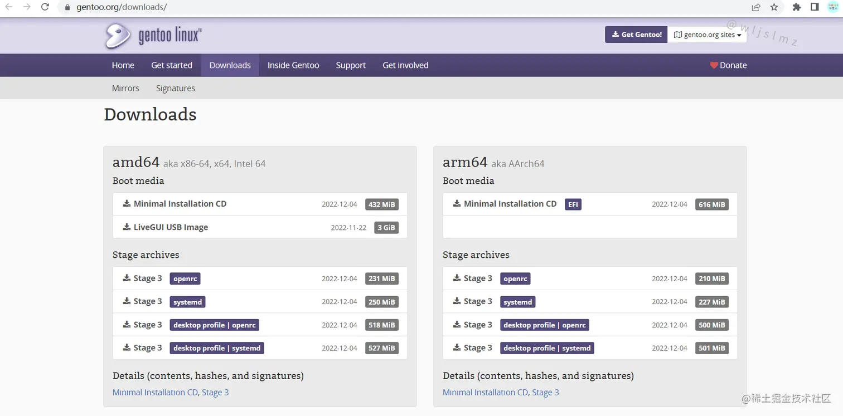Image resolution: width=843 pixels, height=416 pixels.
Task: Select the Downloads nav tab
Action: click(230, 65)
